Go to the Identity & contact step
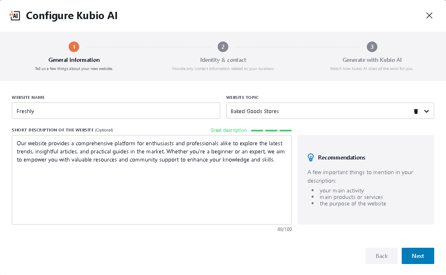 pos(223,60)
